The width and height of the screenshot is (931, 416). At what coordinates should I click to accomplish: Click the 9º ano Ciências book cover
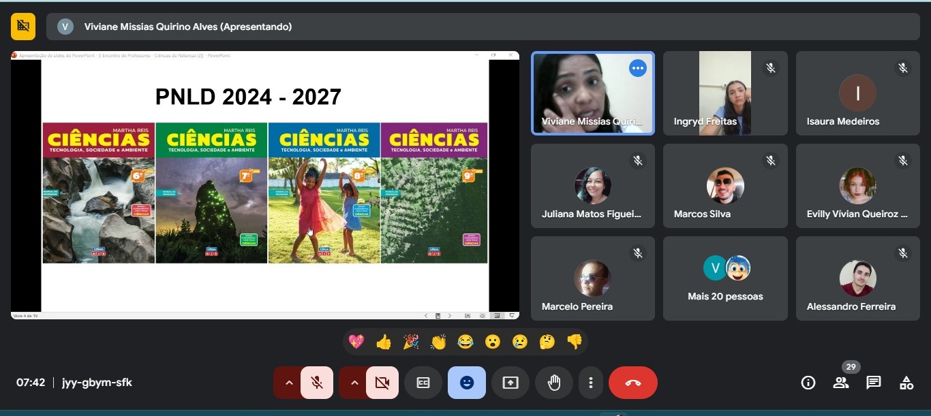(434, 193)
